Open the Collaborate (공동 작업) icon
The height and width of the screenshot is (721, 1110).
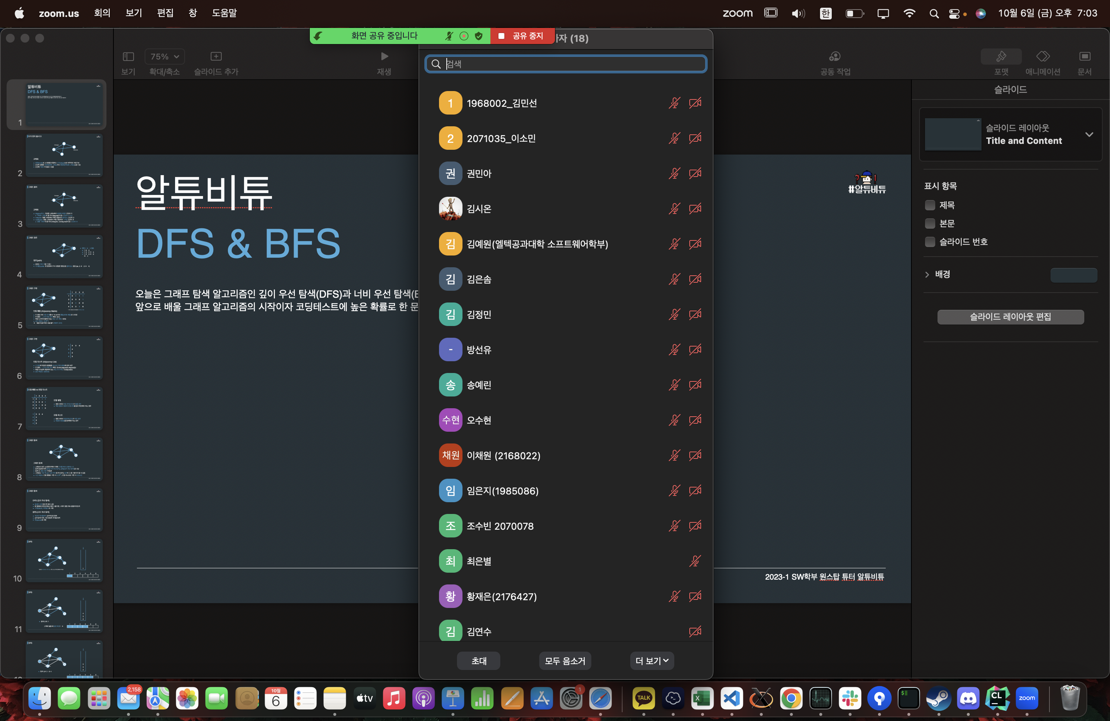tap(835, 57)
